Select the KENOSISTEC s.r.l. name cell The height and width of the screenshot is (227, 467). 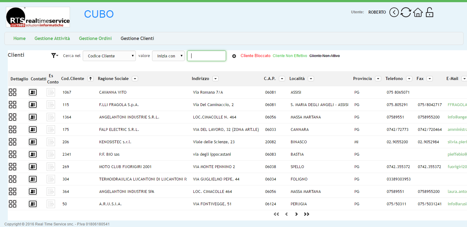(x=115, y=142)
